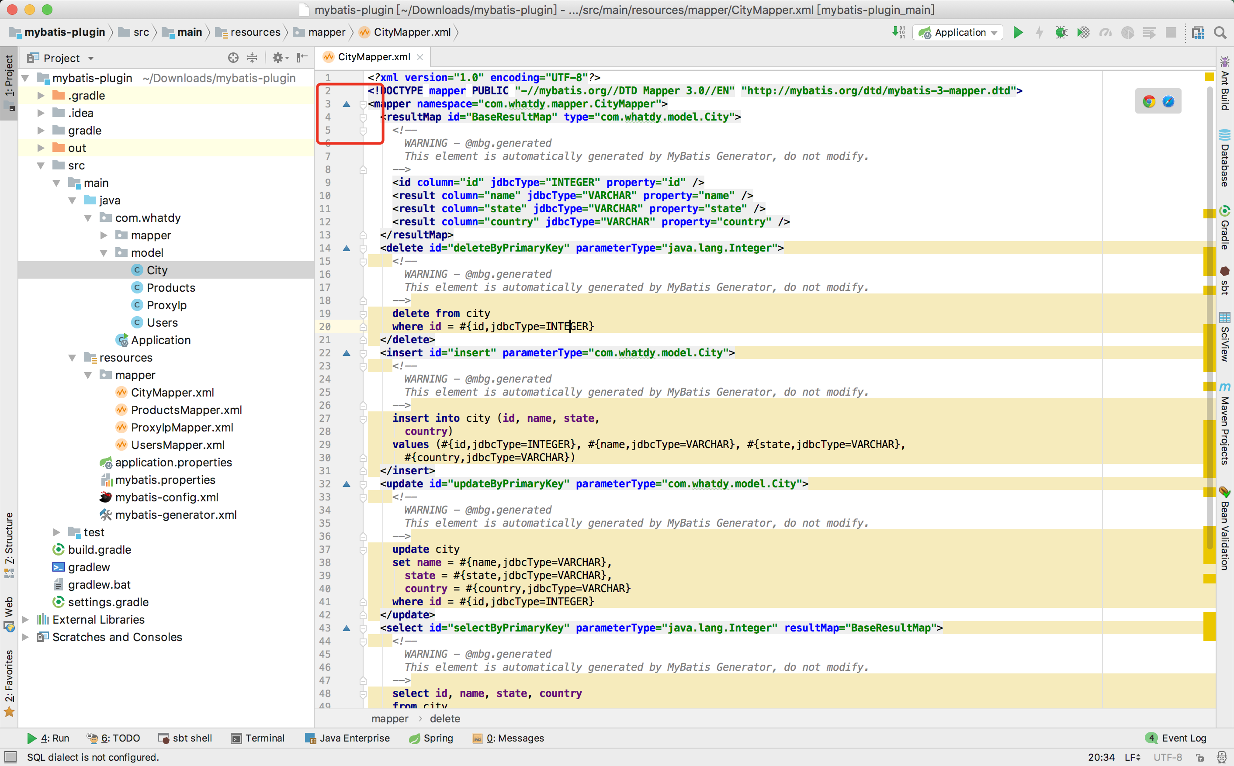The height and width of the screenshot is (766, 1234).
Task: Open Project panel settings gear
Action: [x=278, y=58]
